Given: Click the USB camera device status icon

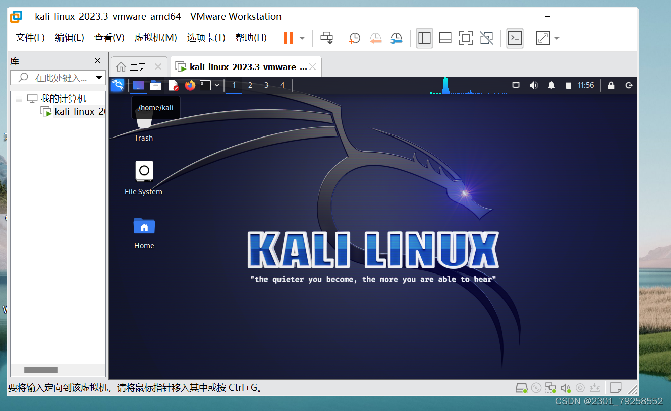Looking at the screenshot, I should (x=580, y=388).
